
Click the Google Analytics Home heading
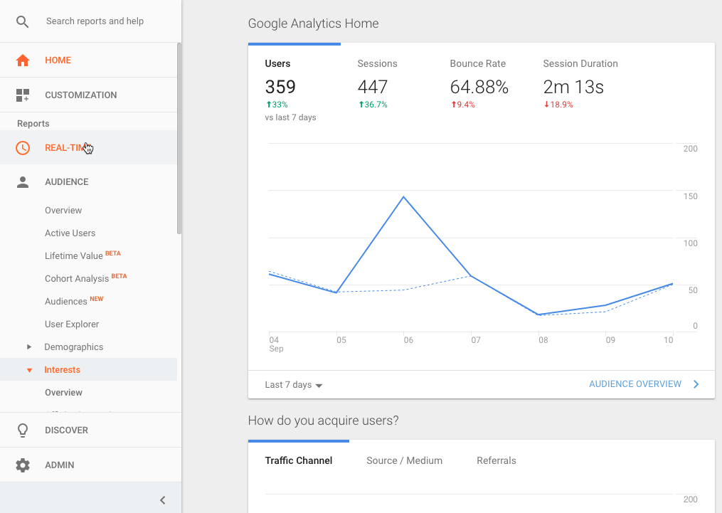point(313,23)
